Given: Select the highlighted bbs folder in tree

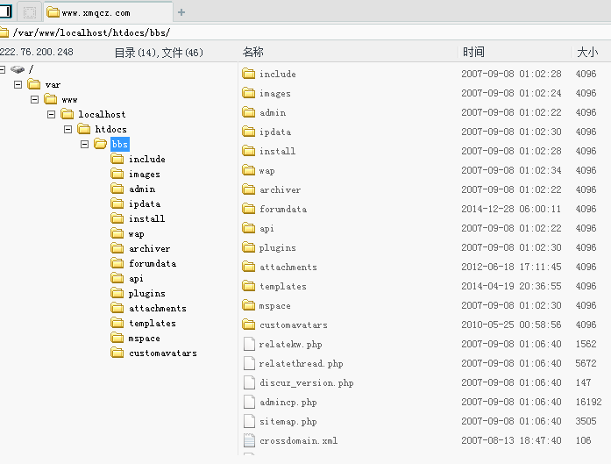Looking at the screenshot, I should (119, 144).
